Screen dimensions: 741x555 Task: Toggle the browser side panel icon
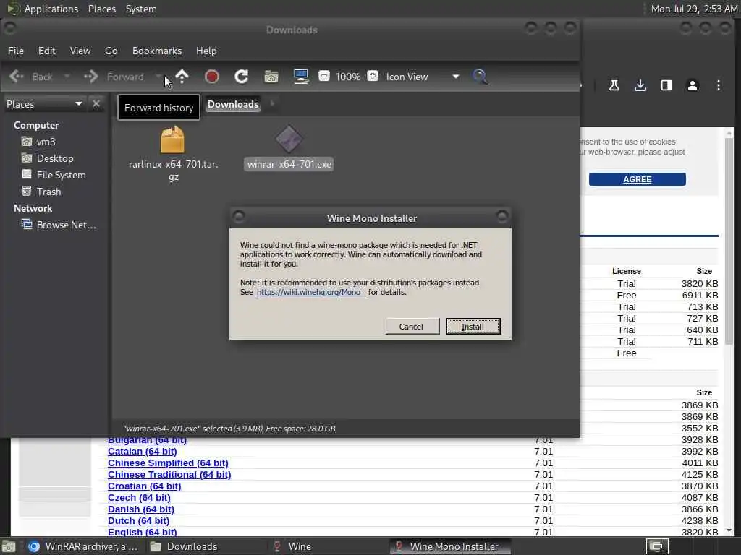[x=666, y=85]
